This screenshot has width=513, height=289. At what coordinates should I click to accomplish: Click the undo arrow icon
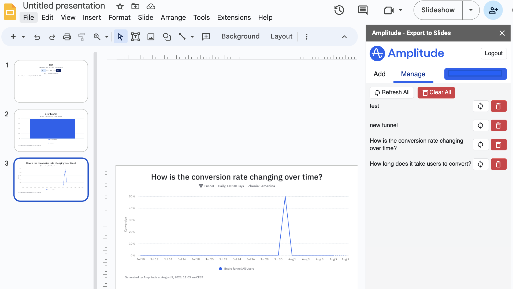[37, 37]
